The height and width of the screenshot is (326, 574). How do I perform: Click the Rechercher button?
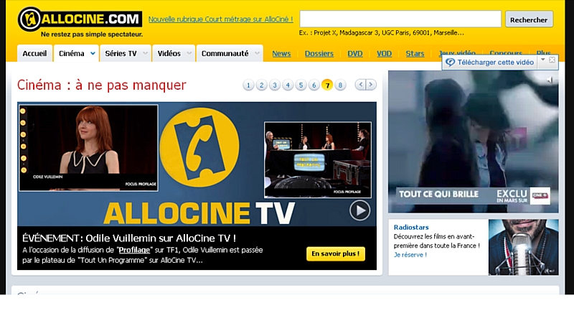[x=529, y=19]
